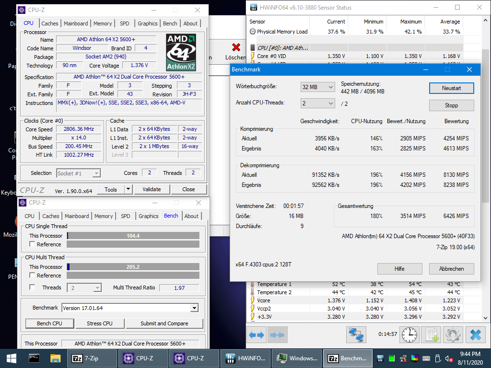Viewport: 491px width, 368px height.
Task: Click the disconnected network tray icon
Action: pos(403,358)
